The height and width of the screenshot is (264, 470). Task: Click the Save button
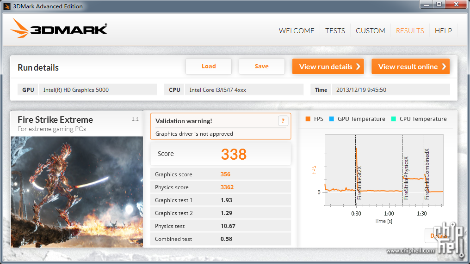[x=262, y=66]
